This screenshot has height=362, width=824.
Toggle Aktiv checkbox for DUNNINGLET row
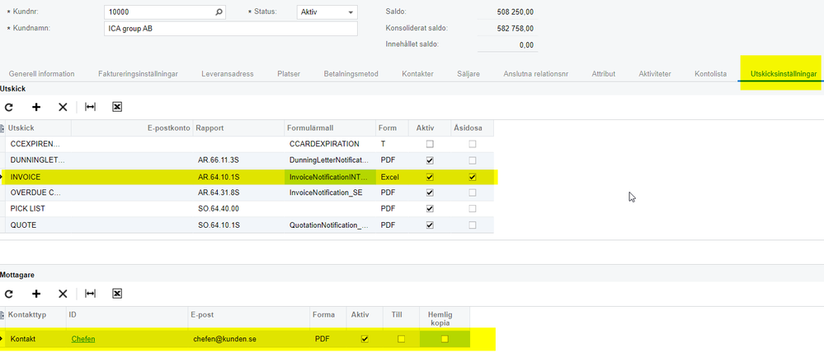(x=430, y=160)
